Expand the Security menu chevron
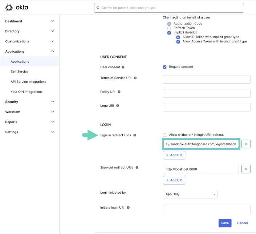256x234 pixels. 53,102
